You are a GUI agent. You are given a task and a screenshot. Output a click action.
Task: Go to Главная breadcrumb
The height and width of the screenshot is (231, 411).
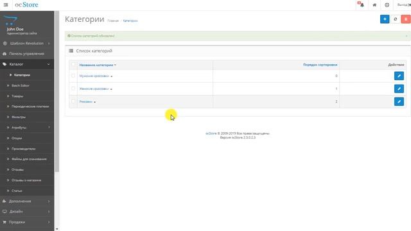pyautogui.click(x=113, y=21)
